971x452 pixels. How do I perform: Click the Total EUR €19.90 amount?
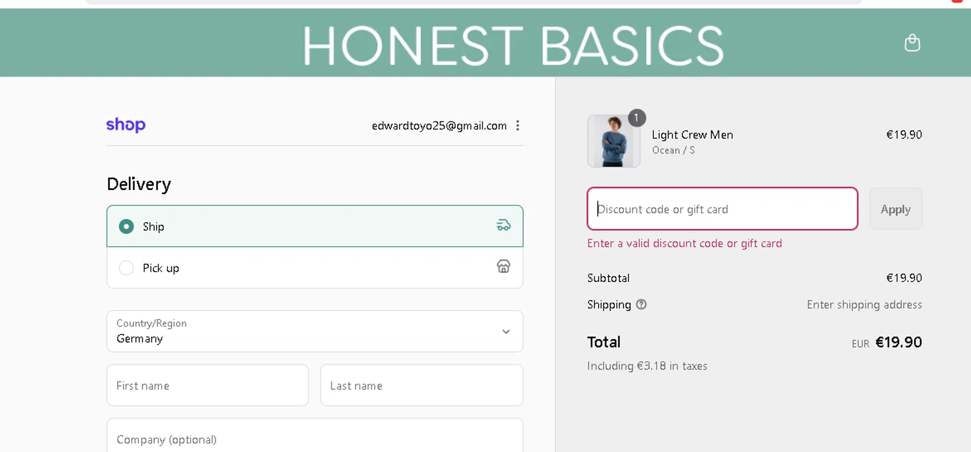(887, 342)
